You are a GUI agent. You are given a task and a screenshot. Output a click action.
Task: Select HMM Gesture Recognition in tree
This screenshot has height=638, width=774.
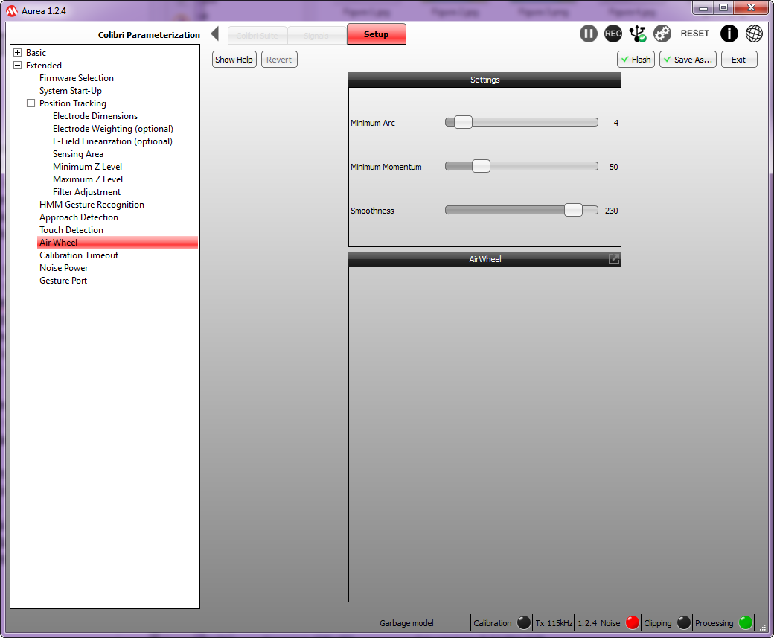[92, 205]
